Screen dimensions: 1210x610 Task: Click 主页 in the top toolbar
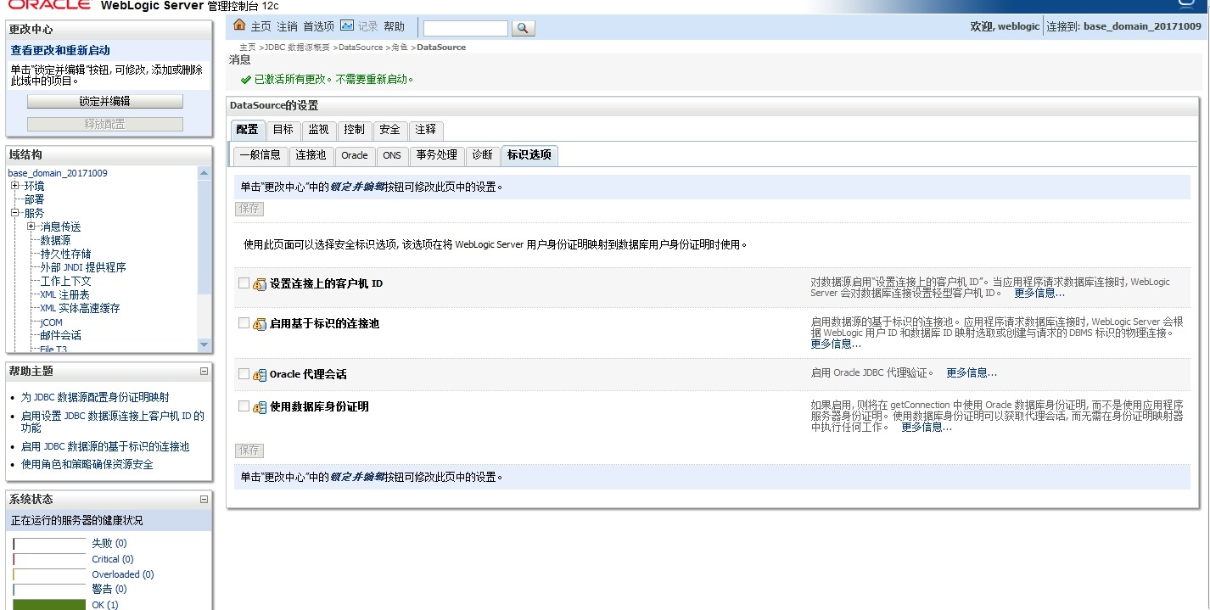(x=260, y=26)
